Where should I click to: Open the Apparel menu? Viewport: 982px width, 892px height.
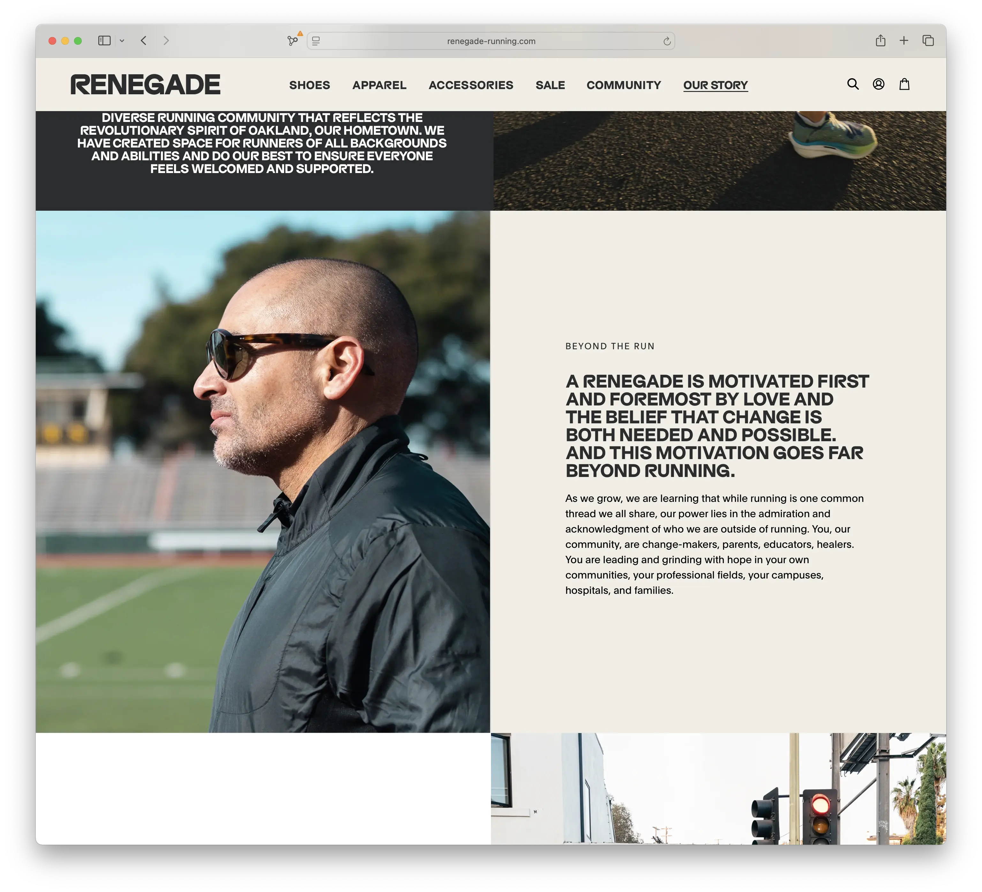pos(379,85)
